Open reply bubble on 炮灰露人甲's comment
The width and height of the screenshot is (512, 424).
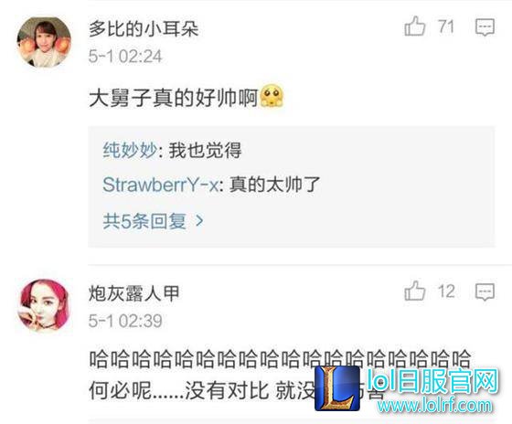tap(485, 291)
